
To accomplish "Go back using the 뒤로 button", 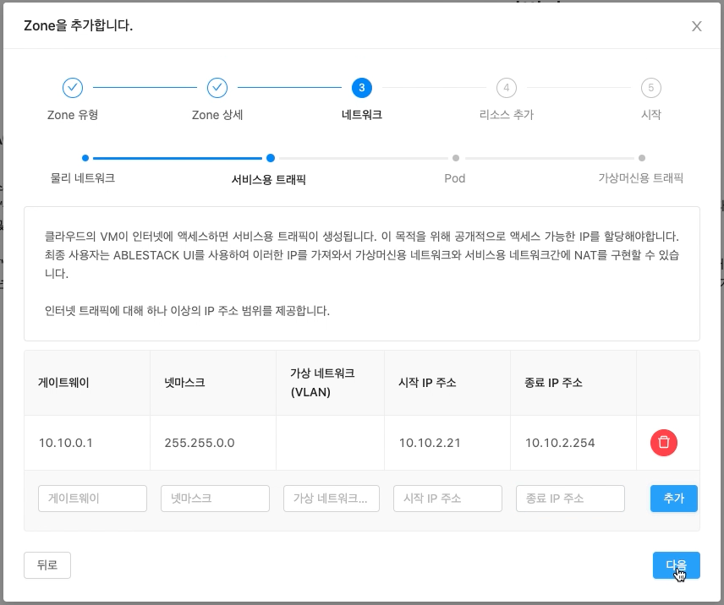I will pyautogui.click(x=47, y=564).
